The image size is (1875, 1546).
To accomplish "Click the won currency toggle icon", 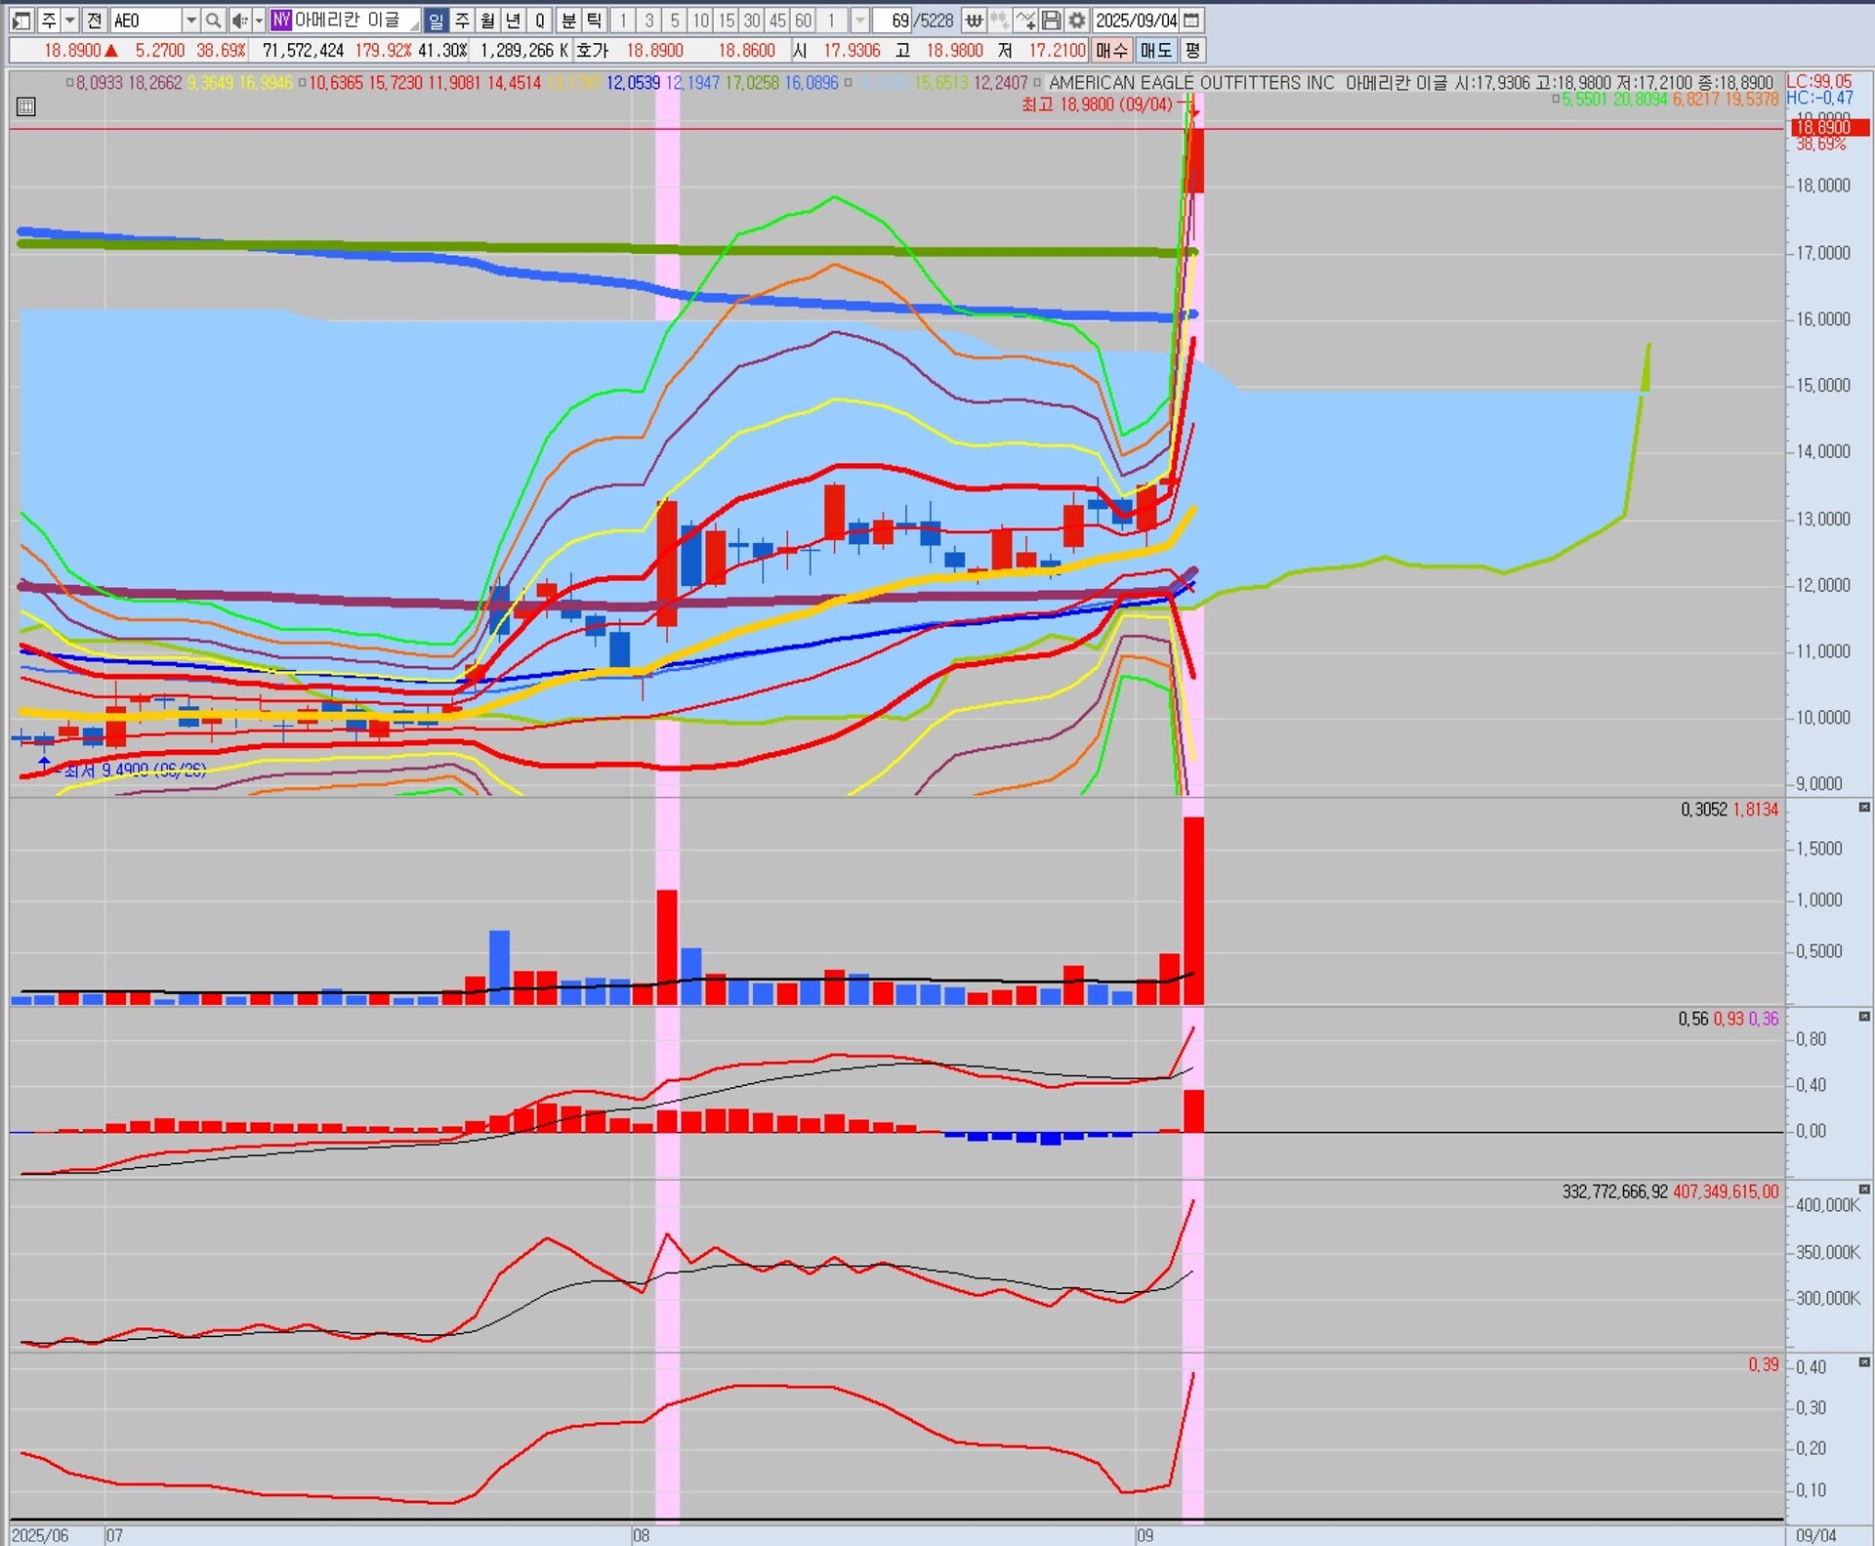I will click(x=974, y=20).
